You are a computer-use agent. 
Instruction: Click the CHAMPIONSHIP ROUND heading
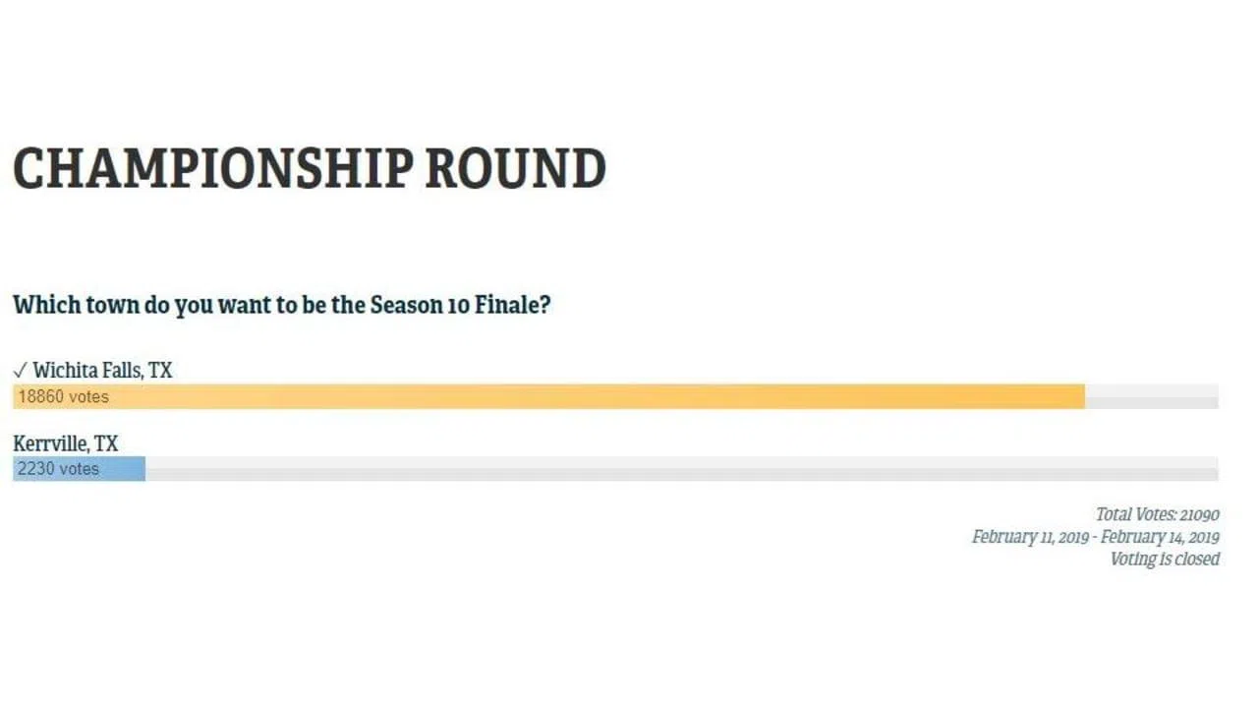(310, 168)
